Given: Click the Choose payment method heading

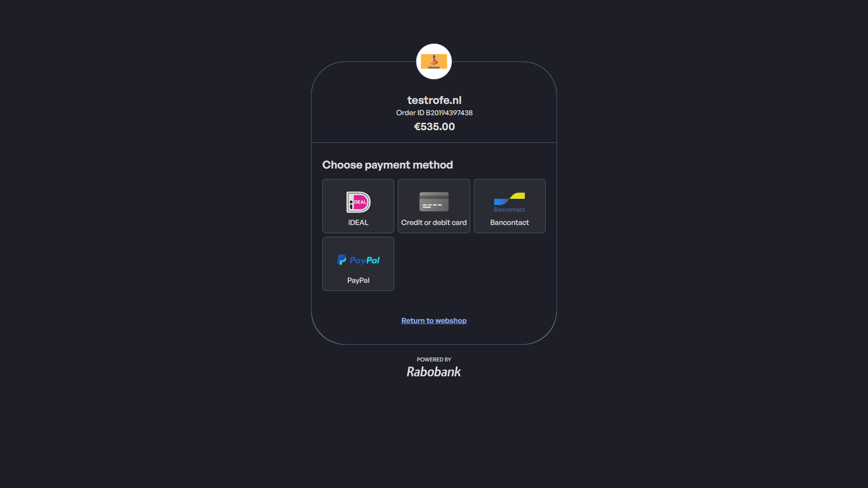Looking at the screenshot, I should pyautogui.click(x=387, y=165).
